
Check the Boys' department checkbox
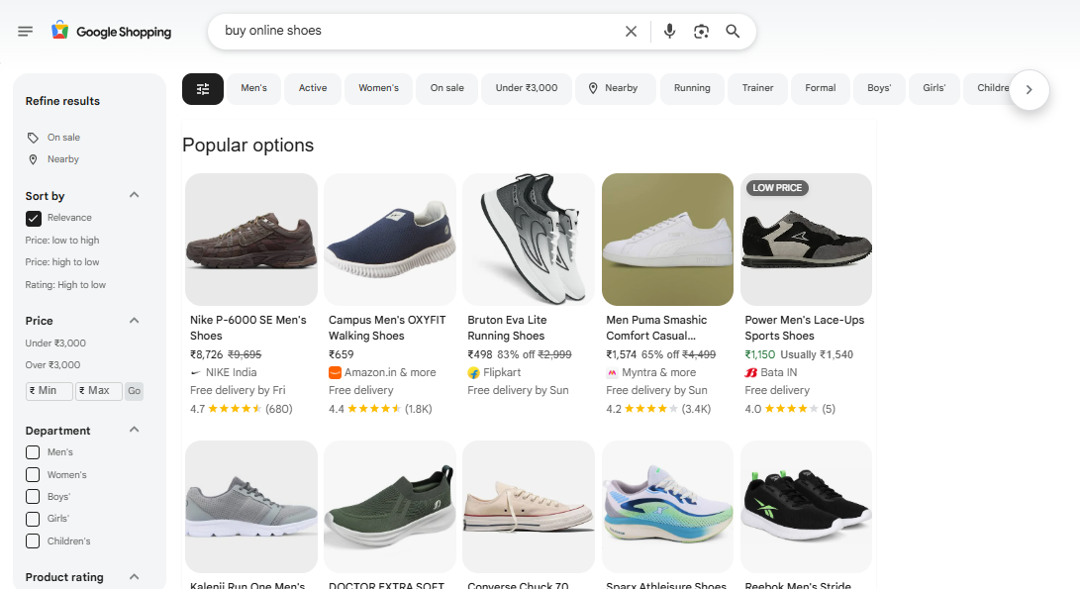[x=33, y=497]
